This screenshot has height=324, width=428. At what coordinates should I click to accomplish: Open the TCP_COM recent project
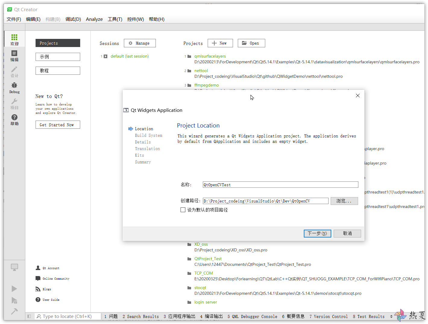[203, 273]
